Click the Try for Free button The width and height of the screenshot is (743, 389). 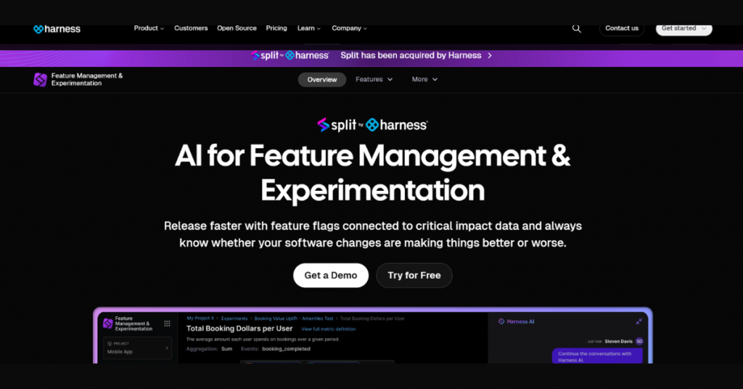pos(414,275)
